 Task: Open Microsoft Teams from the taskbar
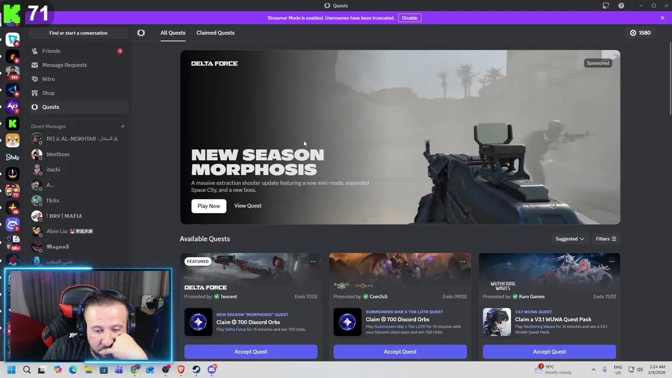(119, 370)
